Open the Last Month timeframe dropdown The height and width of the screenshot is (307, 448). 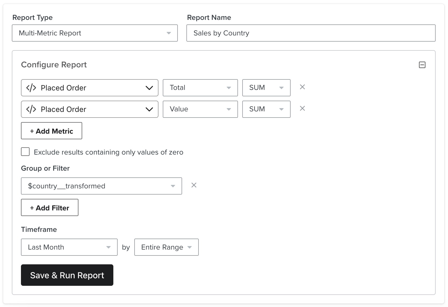[69, 247]
